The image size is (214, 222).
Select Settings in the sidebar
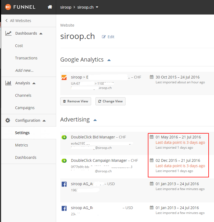22,133
